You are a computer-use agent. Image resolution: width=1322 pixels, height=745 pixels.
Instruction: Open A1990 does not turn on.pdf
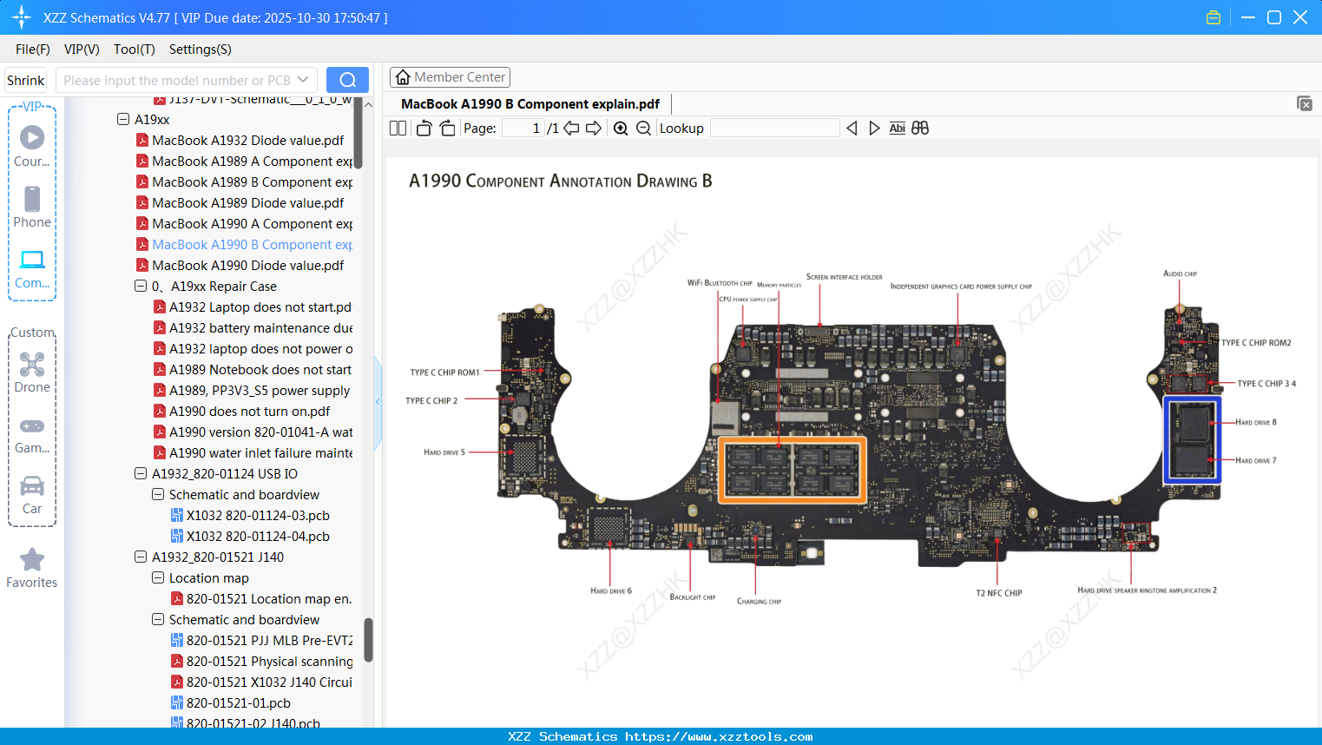pyautogui.click(x=249, y=411)
